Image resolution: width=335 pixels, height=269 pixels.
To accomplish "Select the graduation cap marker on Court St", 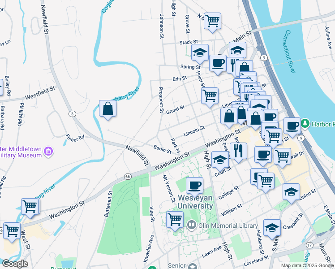I will tap(220, 160).
